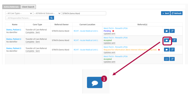
Task: Click Complete - Sent for Patient 2
Action: tap(33, 42)
